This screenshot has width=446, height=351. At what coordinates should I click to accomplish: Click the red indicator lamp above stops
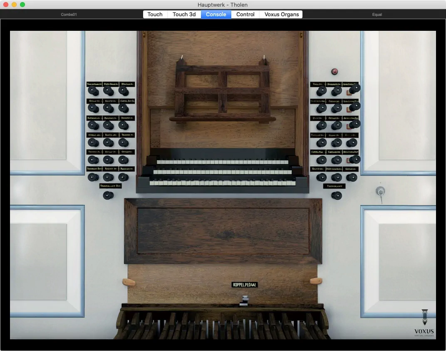[x=334, y=72]
